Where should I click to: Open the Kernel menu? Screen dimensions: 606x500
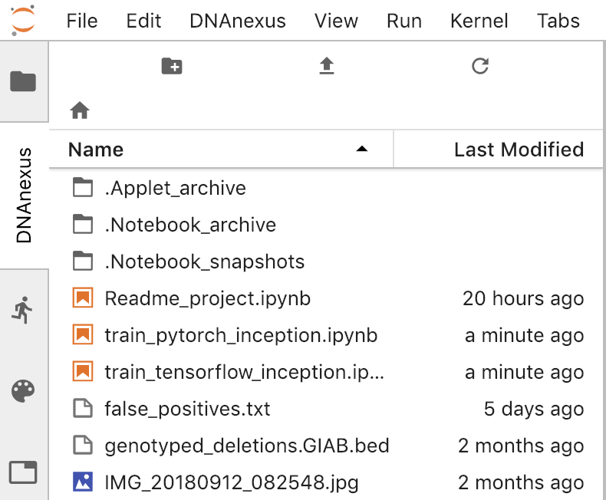click(479, 21)
